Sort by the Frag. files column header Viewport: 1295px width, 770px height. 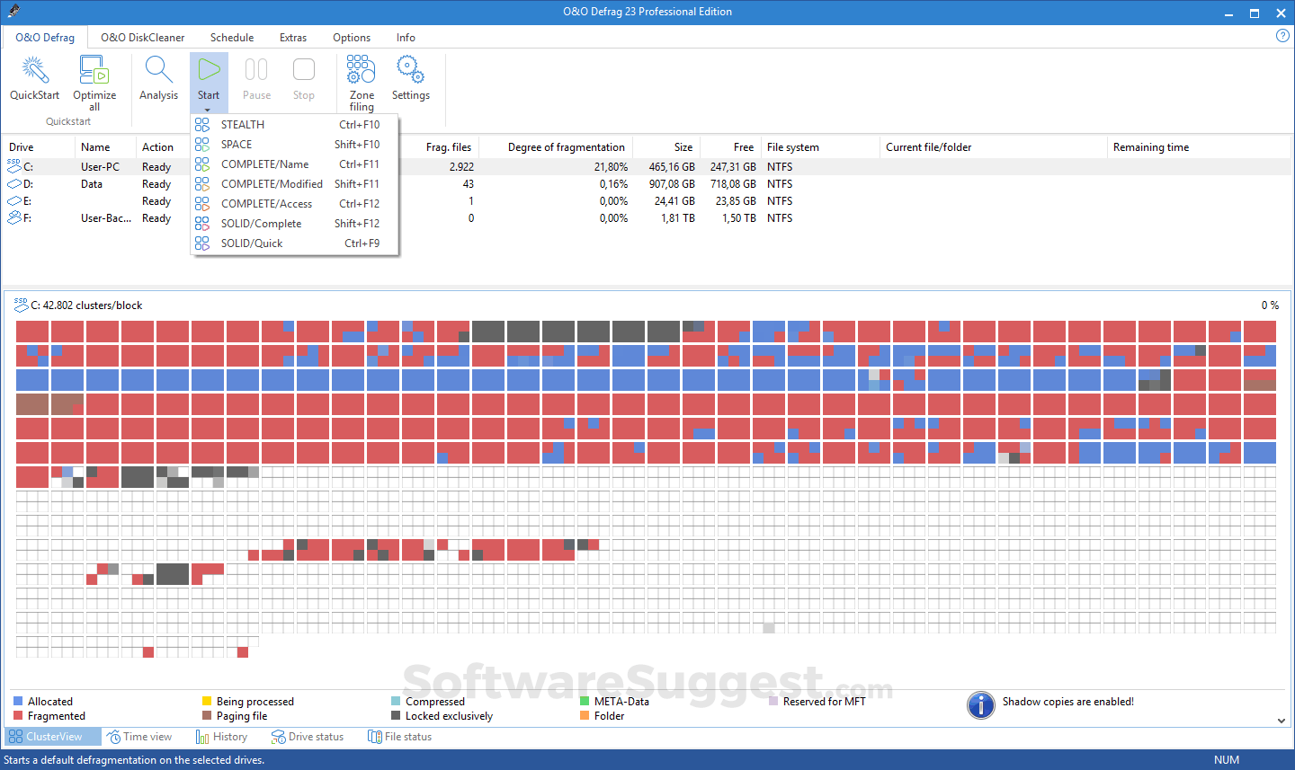coord(448,146)
